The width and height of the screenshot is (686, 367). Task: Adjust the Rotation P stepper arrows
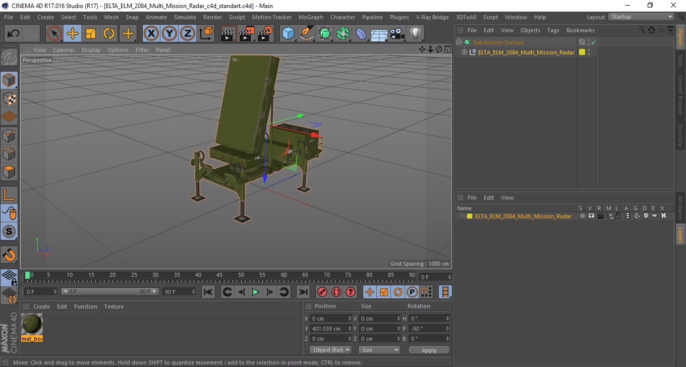point(447,329)
